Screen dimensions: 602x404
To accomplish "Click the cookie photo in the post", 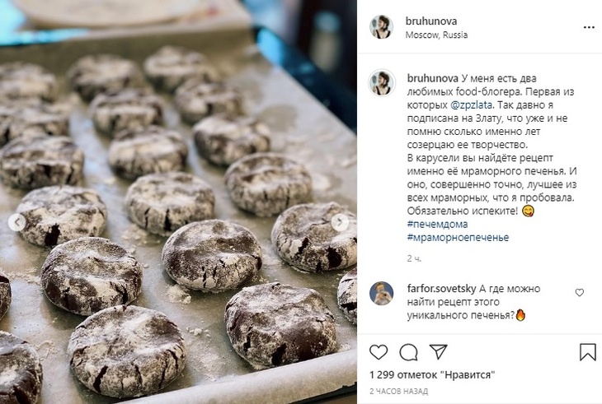I will (x=178, y=202).
